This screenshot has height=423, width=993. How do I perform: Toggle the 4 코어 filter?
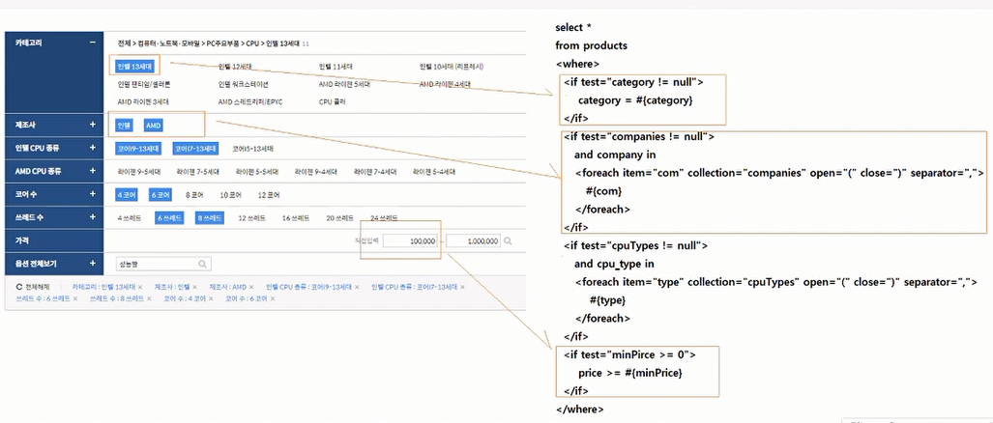click(128, 195)
